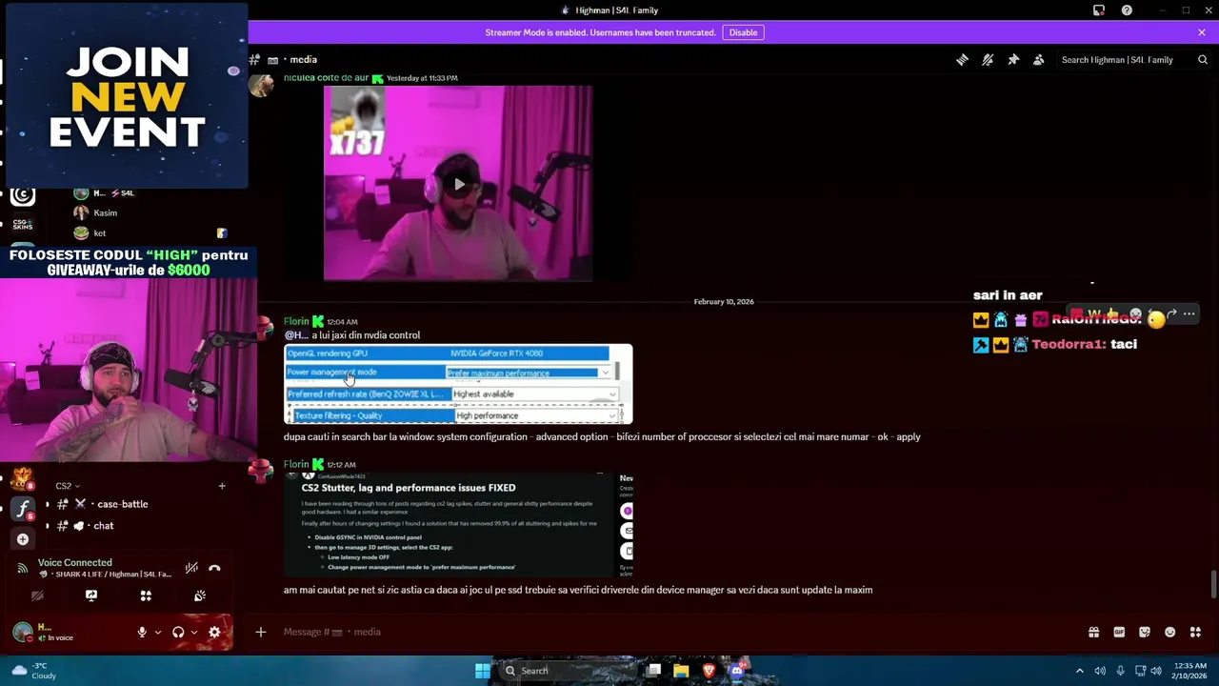Open the GIF picker

(1119, 632)
